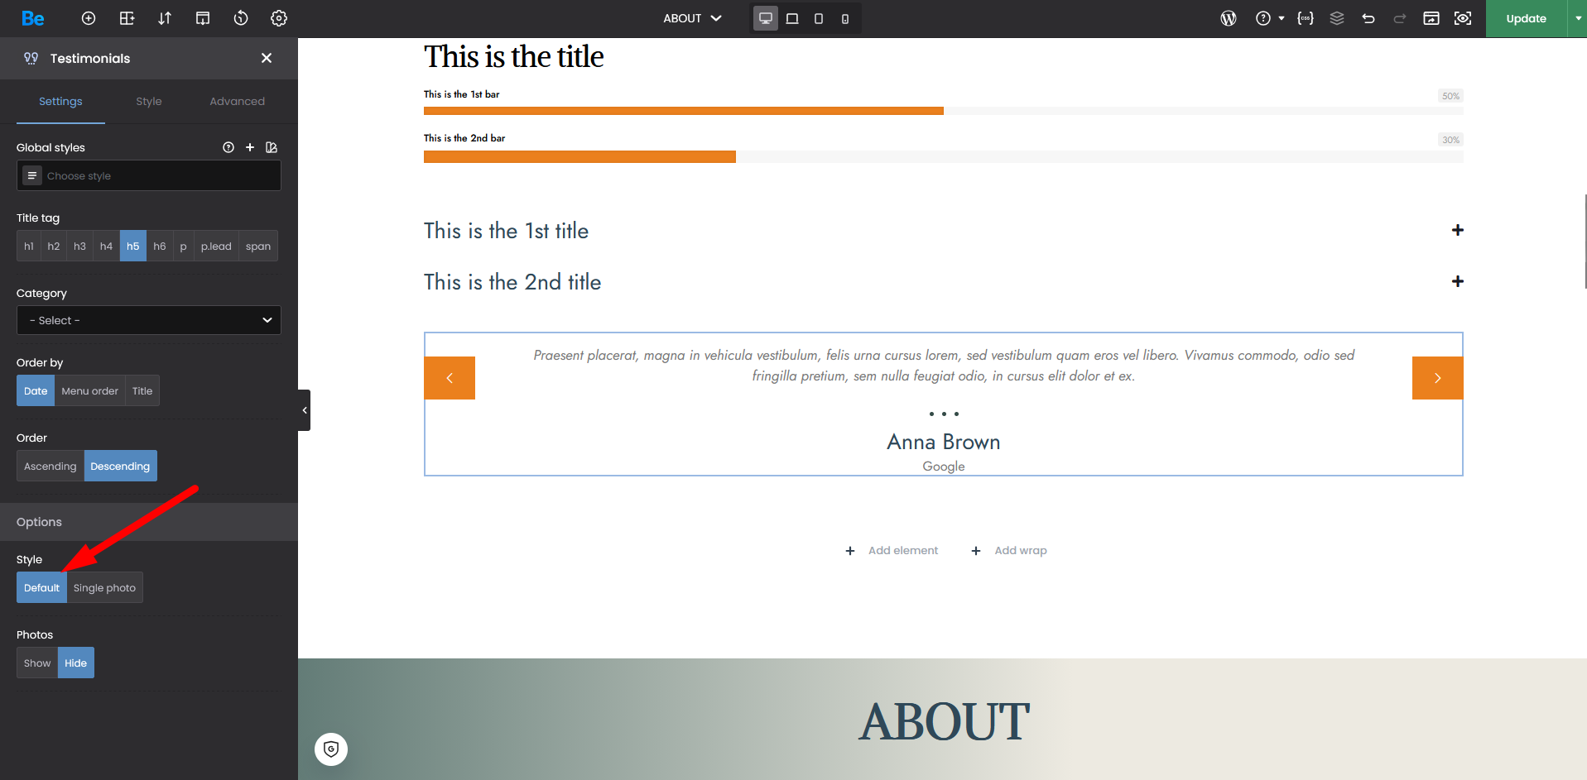Expand the ABOUT page dropdown

(693, 18)
